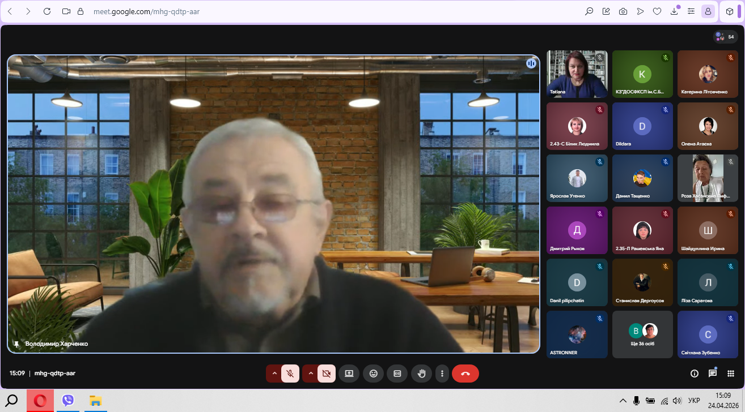Viewport: 745px width, 412px height.
Task: Turn on the camera in the call toolbar
Action: [x=326, y=374]
